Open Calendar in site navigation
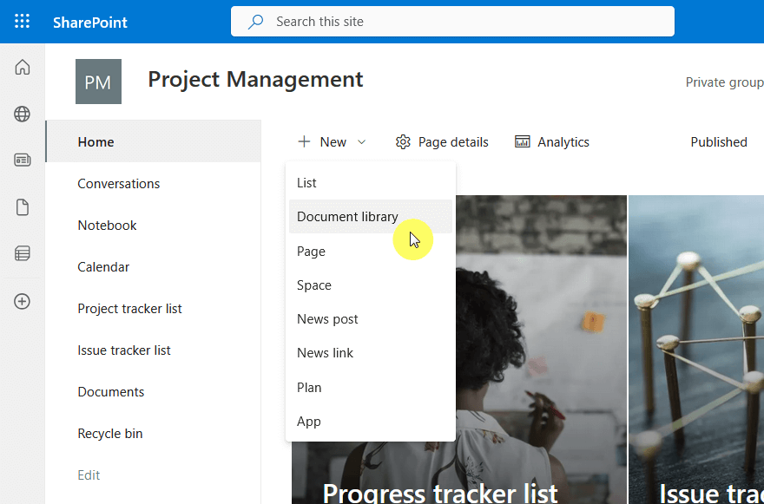The height and width of the screenshot is (504, 764). tap(154, 267)
